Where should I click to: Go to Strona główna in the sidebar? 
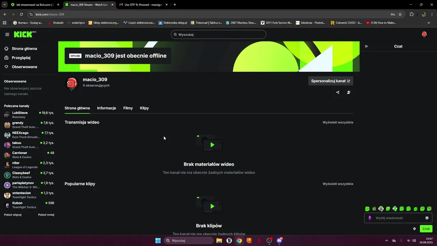click(20, 49)
